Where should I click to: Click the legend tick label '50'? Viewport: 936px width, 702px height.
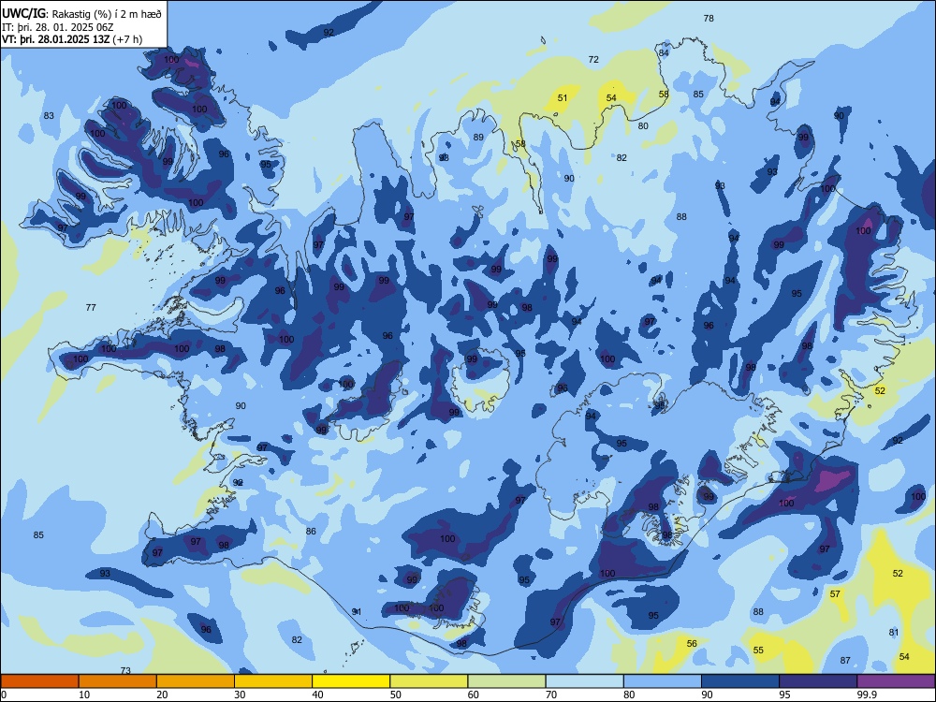pos(395,695)
